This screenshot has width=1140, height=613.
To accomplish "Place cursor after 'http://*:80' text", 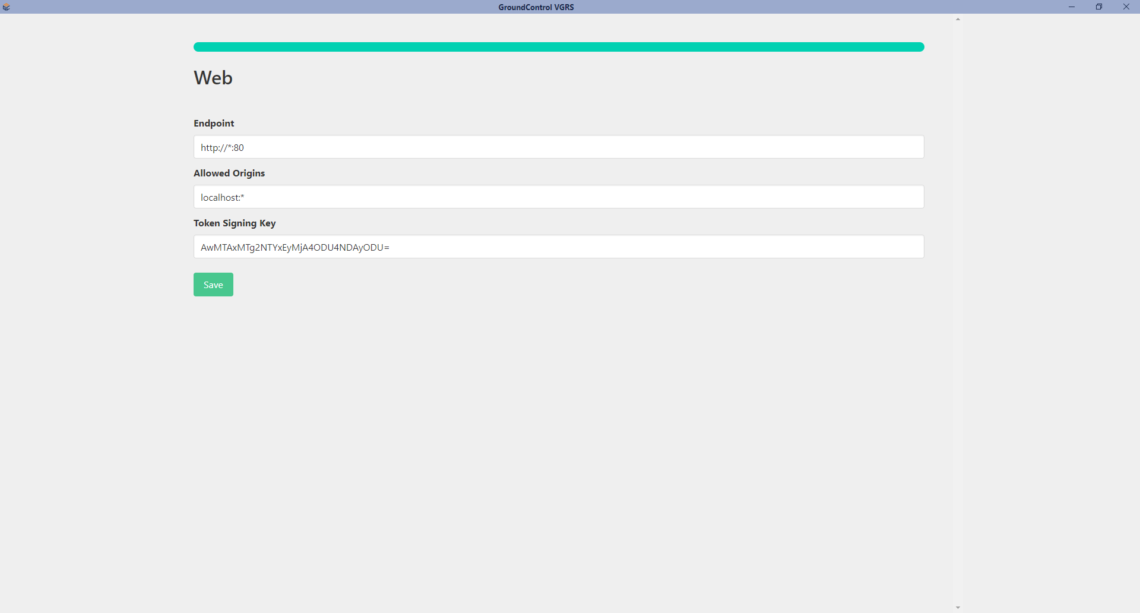I will 245,147.
